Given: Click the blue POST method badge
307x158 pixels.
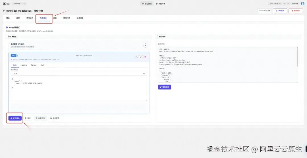Looking at the screenshot, I should click(x=14, y=56).
